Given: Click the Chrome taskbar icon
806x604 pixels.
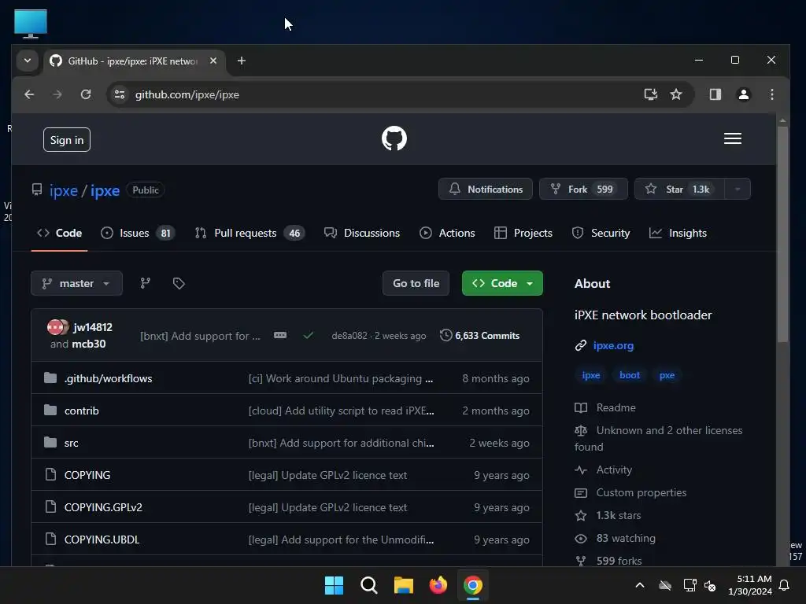Looking at the screenshot, I should coord(473,585).
